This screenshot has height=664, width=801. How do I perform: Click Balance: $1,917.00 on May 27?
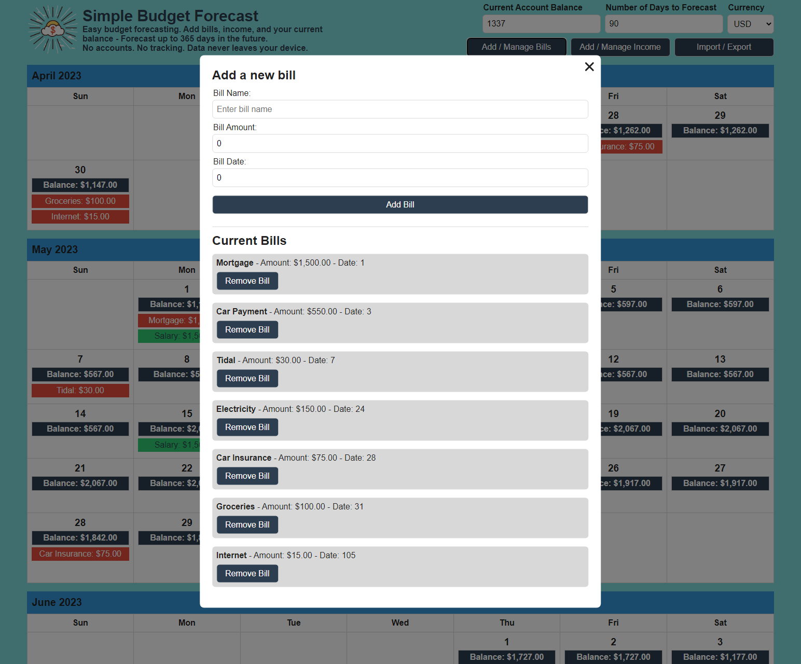point(720,483)
